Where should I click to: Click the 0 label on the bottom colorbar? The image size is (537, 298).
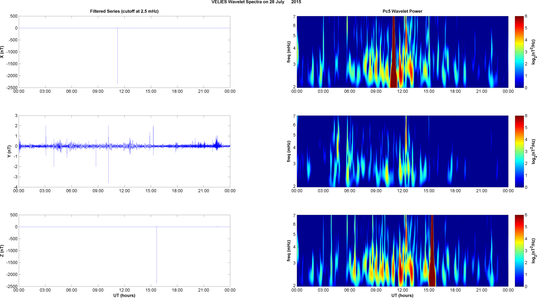(526, 286)
